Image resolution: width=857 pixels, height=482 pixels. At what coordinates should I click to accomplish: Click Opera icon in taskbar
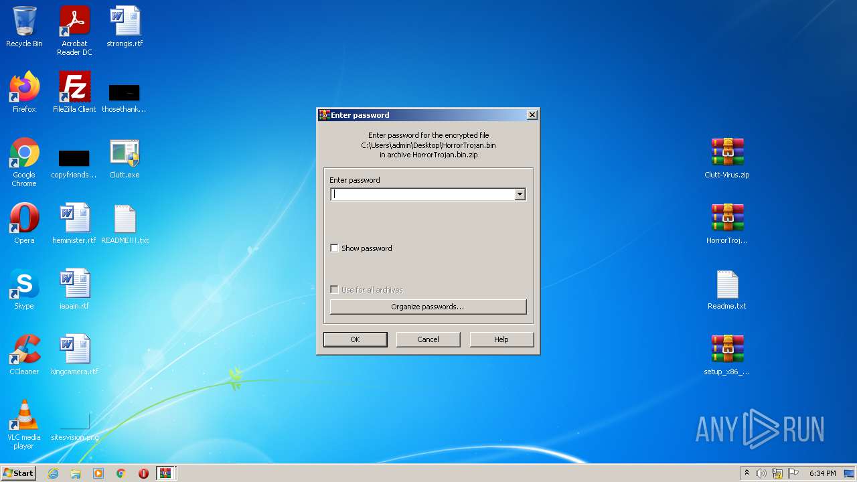click(x=143, y=473)
